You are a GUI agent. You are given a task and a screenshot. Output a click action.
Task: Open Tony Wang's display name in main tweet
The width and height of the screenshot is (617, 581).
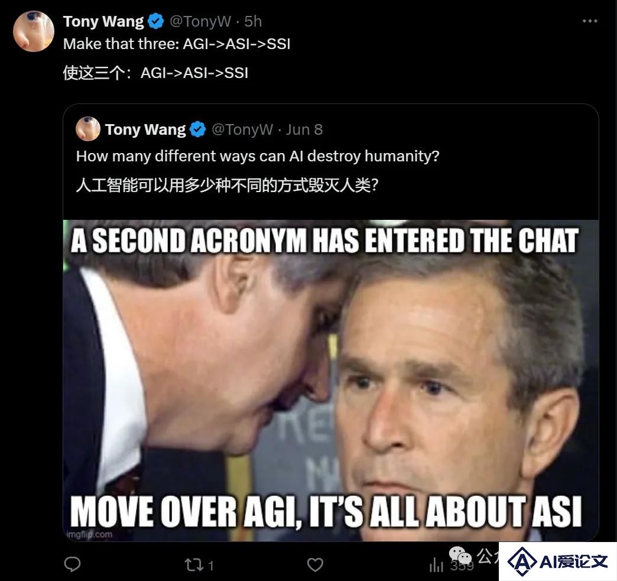click(103, 22)
